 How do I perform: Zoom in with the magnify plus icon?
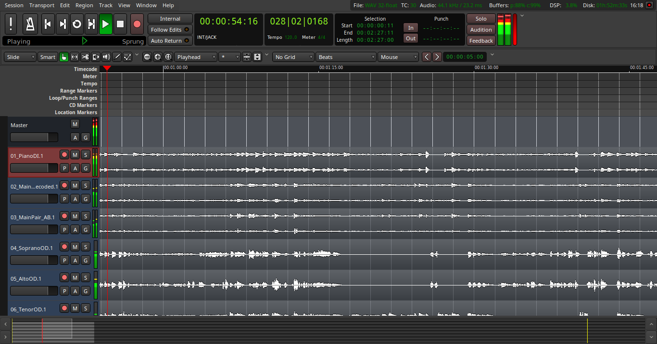158,57
